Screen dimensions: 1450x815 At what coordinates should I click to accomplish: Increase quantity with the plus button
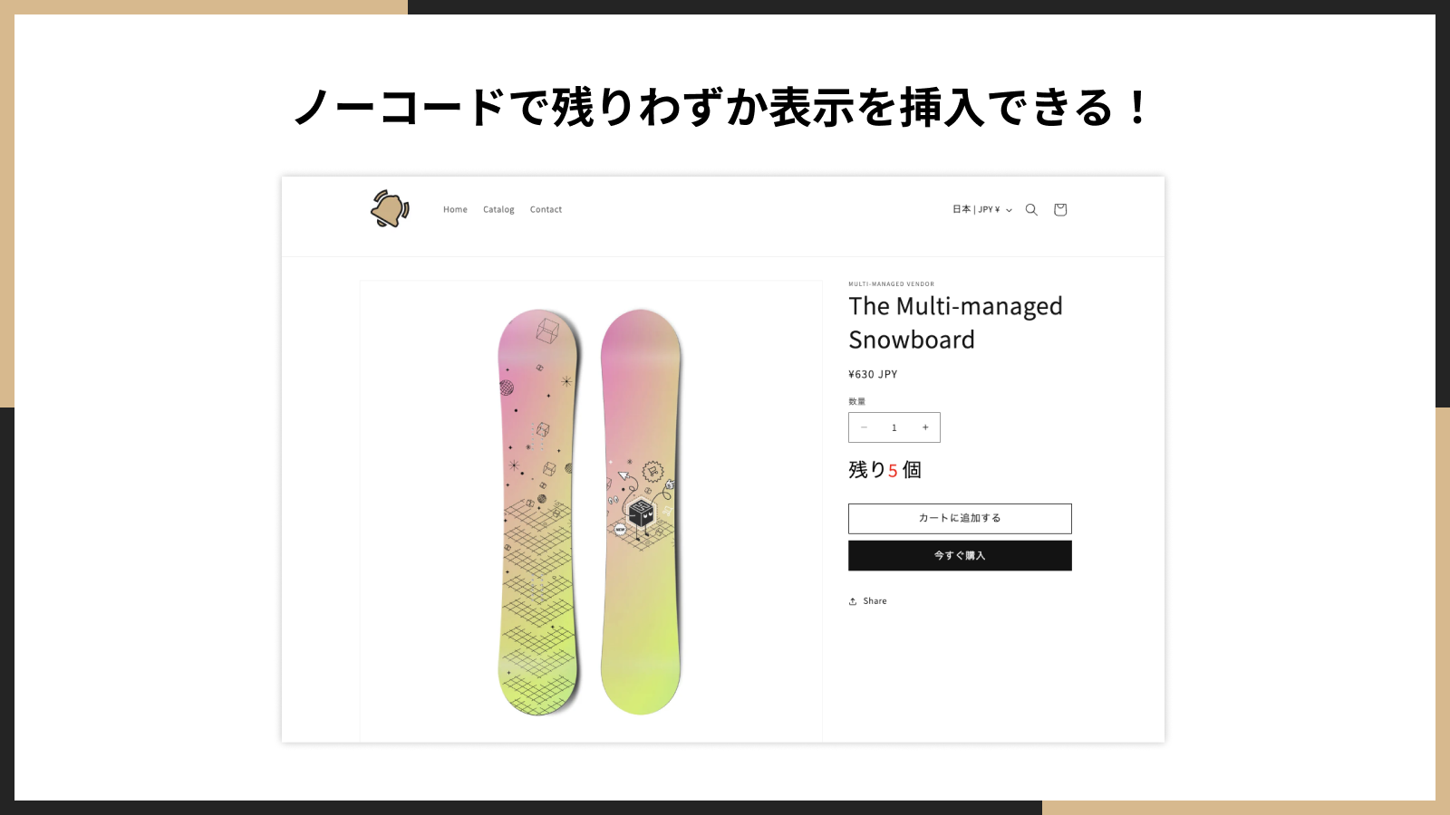925,427
